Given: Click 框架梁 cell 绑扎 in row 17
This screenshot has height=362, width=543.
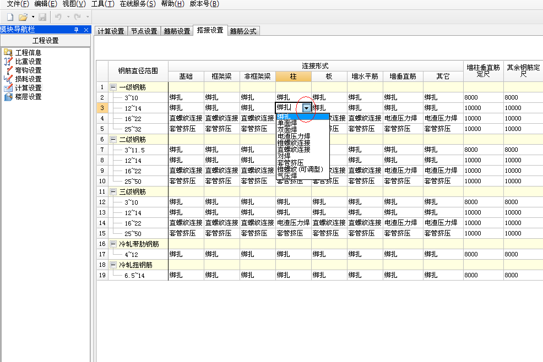Looking at the screenshot, I should [221, 254].
